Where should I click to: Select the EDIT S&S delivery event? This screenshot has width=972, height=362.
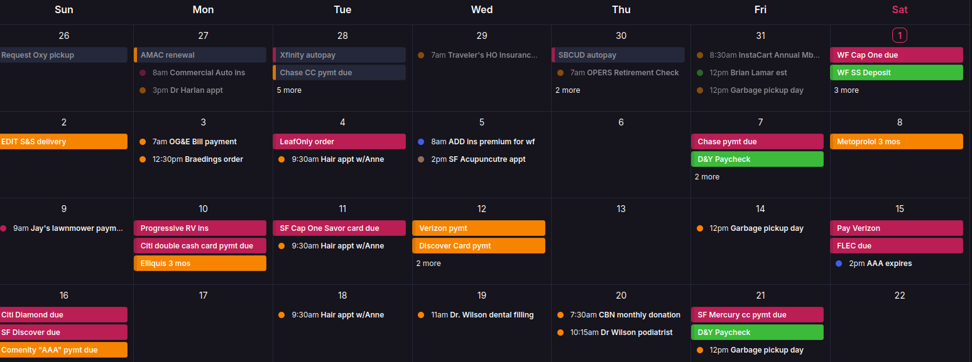click(x=63, y=142)
